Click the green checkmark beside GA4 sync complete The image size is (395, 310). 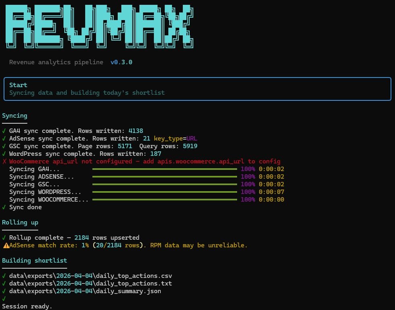coord(4,131)
